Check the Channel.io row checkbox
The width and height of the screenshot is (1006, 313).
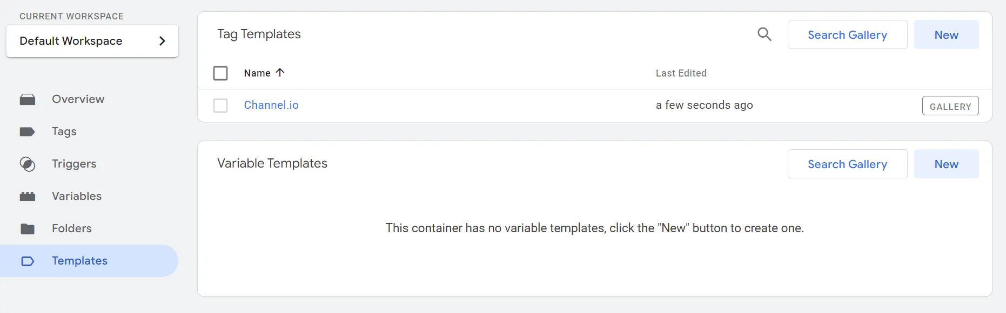tap(220, 106)
